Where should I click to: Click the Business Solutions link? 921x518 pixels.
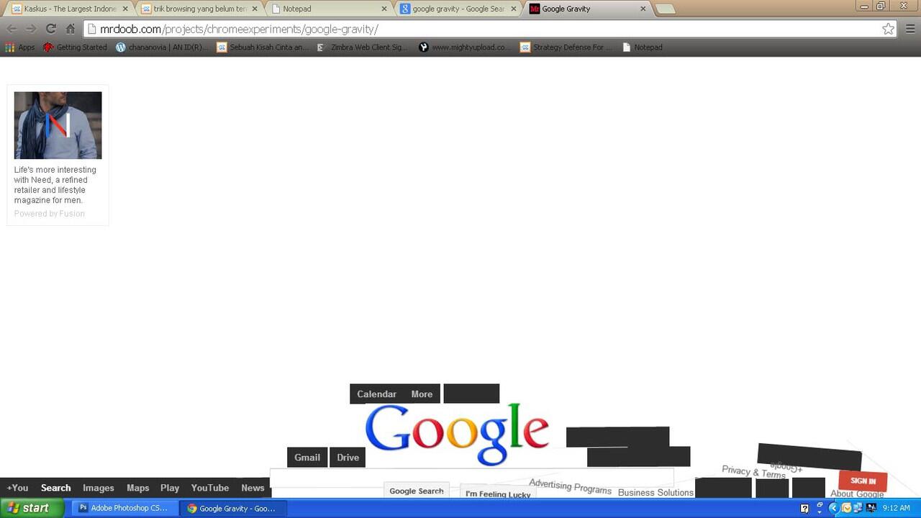(655, 493)
